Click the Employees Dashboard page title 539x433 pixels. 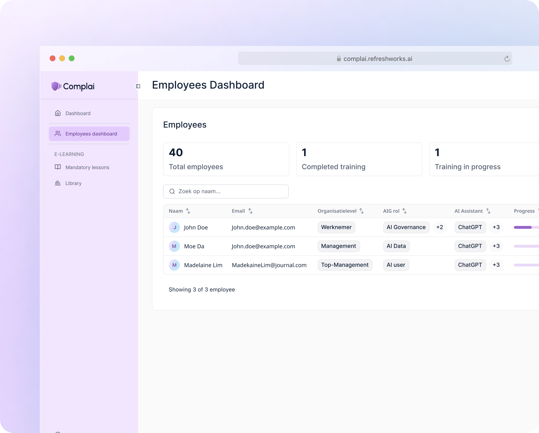click(208, 85)
